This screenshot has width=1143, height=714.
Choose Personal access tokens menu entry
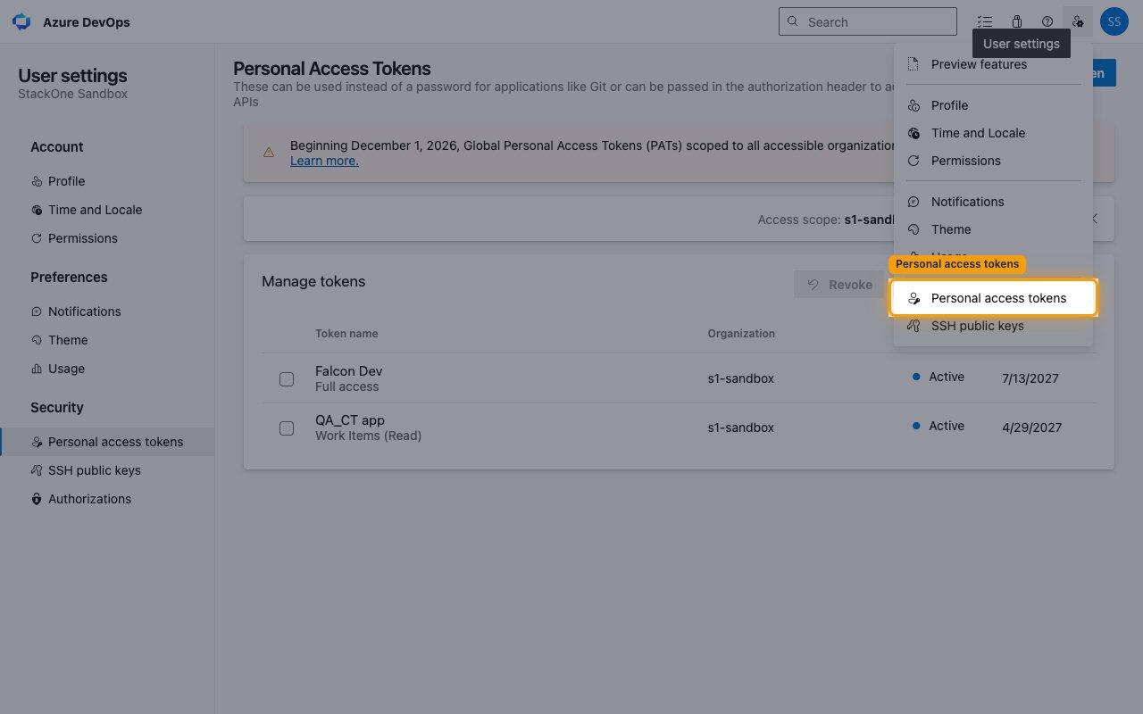pyautogui.click(x=993, y=298)
